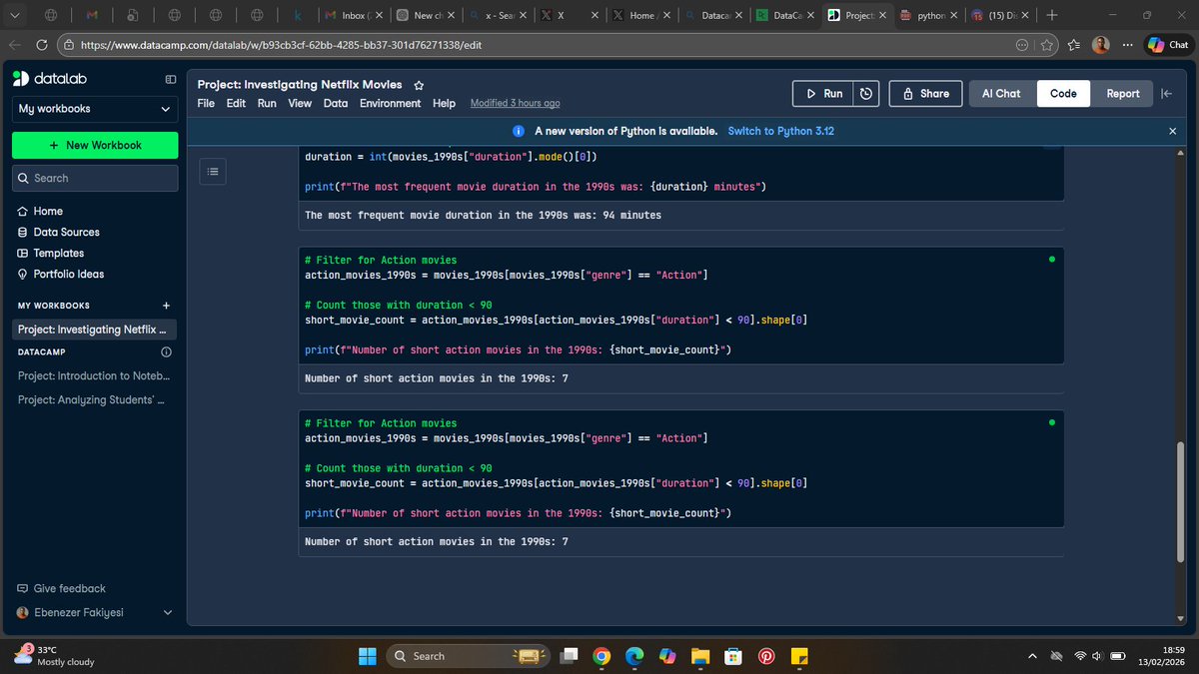Bookmark page with star in address bar
Image resolution: width=1199 pixels, height=674 pixels.
point(1046,45)
